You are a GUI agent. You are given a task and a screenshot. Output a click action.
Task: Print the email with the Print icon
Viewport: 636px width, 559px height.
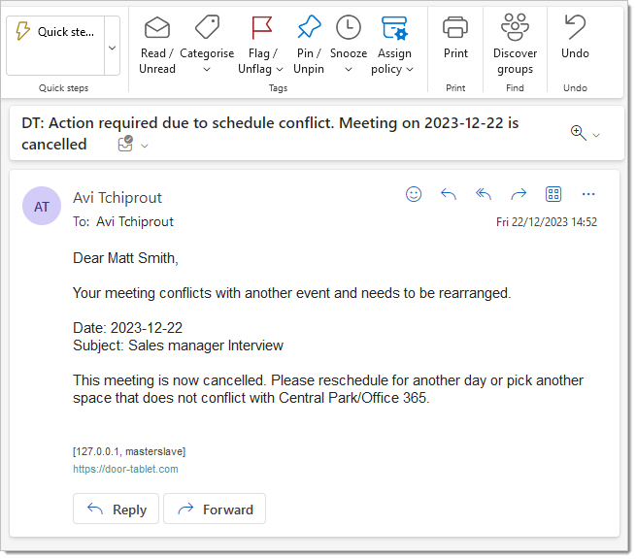tap(455, 28)
